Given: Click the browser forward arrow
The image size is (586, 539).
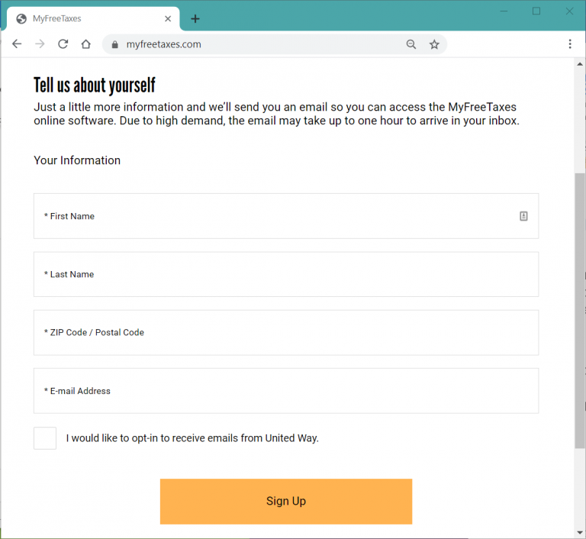Looking at the screenshot, I should coord(40,44).
